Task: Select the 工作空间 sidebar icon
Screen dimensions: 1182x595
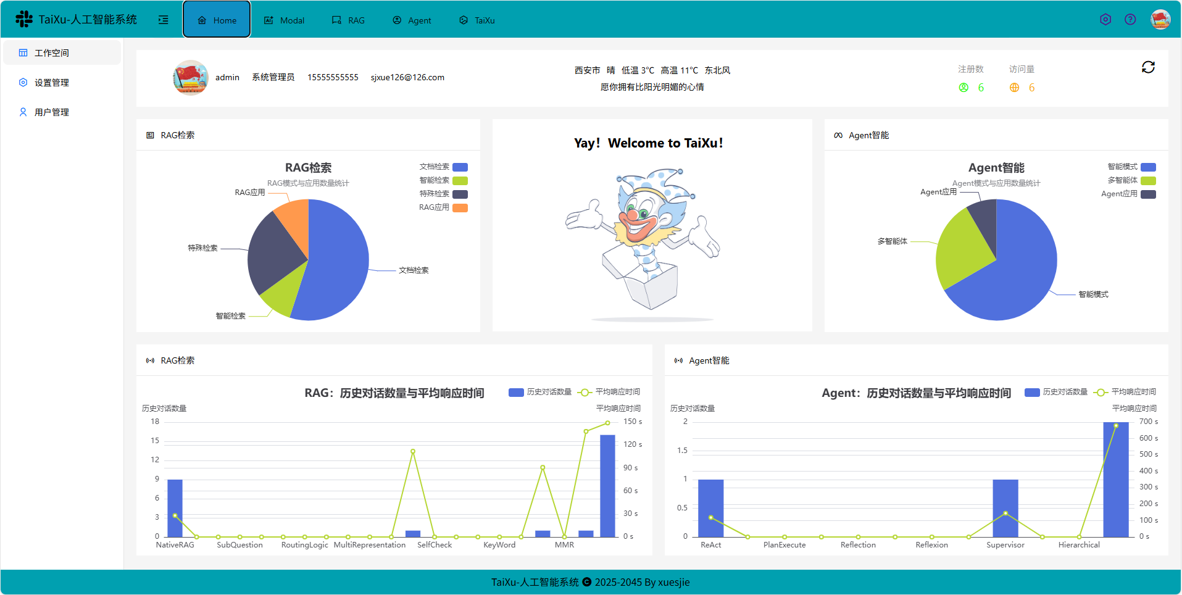Action: click(x=23, y=52)
